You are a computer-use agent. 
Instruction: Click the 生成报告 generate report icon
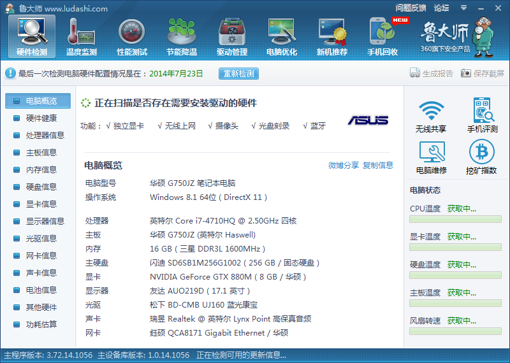point(415,73)
